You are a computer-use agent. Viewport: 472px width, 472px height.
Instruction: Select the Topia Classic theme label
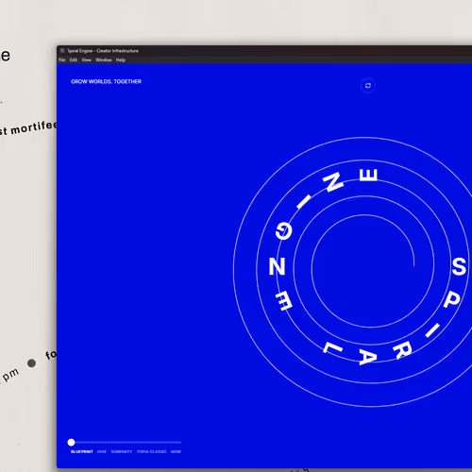[152, 451]
